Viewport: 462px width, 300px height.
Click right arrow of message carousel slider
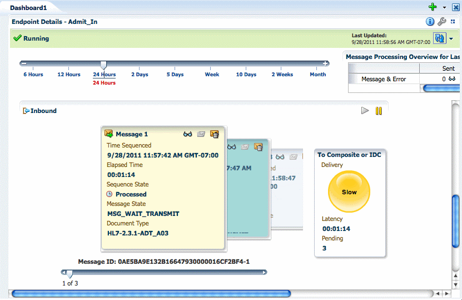tap(265, 272)
